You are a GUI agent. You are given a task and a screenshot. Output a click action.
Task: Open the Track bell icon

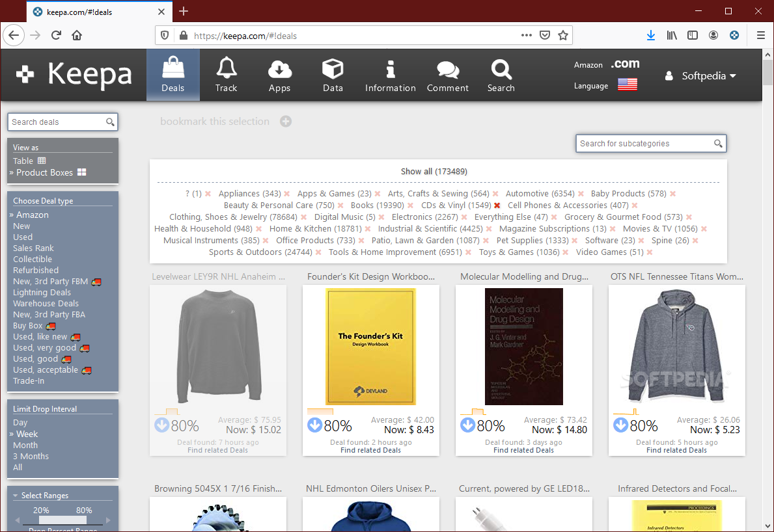pos(227,69)
